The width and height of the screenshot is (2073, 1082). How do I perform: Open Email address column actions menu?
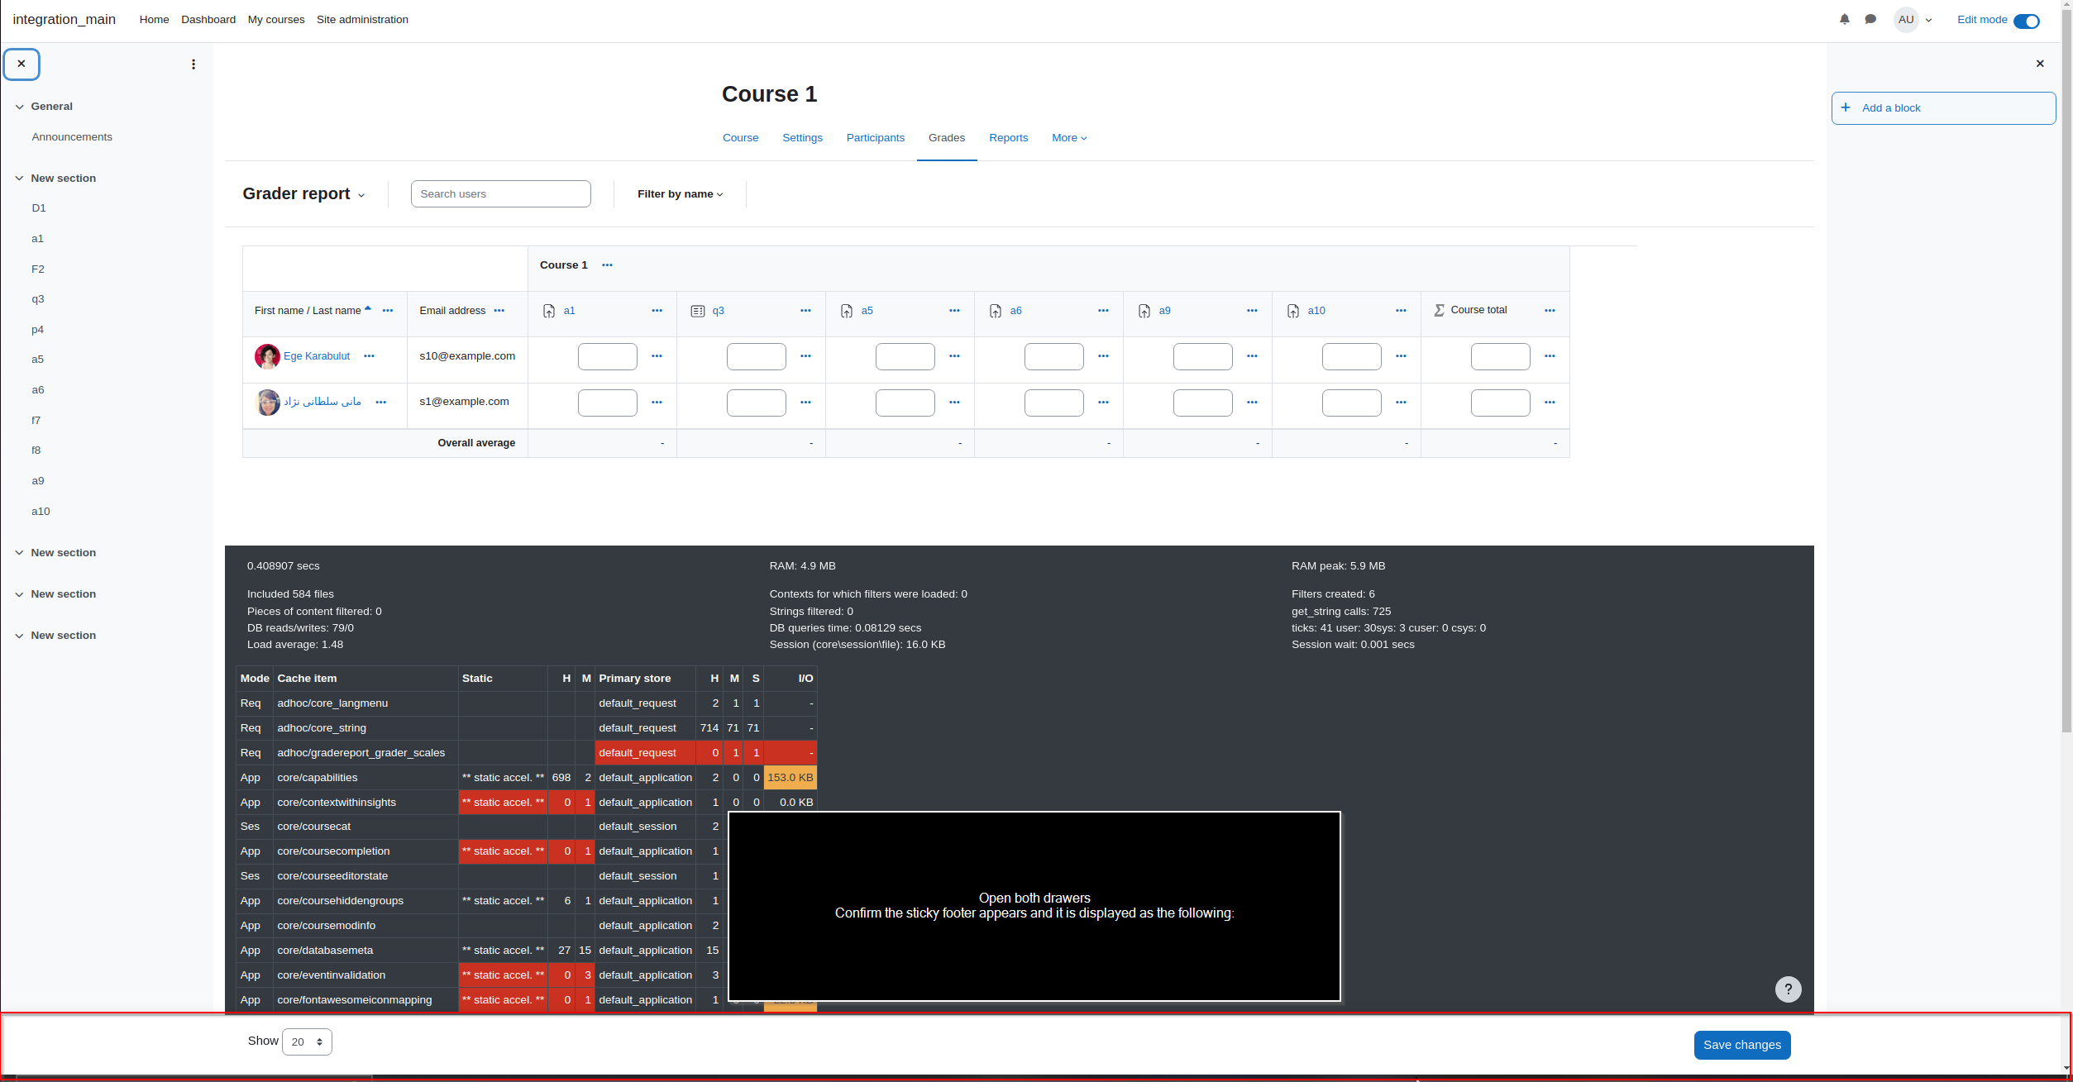coord(499,311)
